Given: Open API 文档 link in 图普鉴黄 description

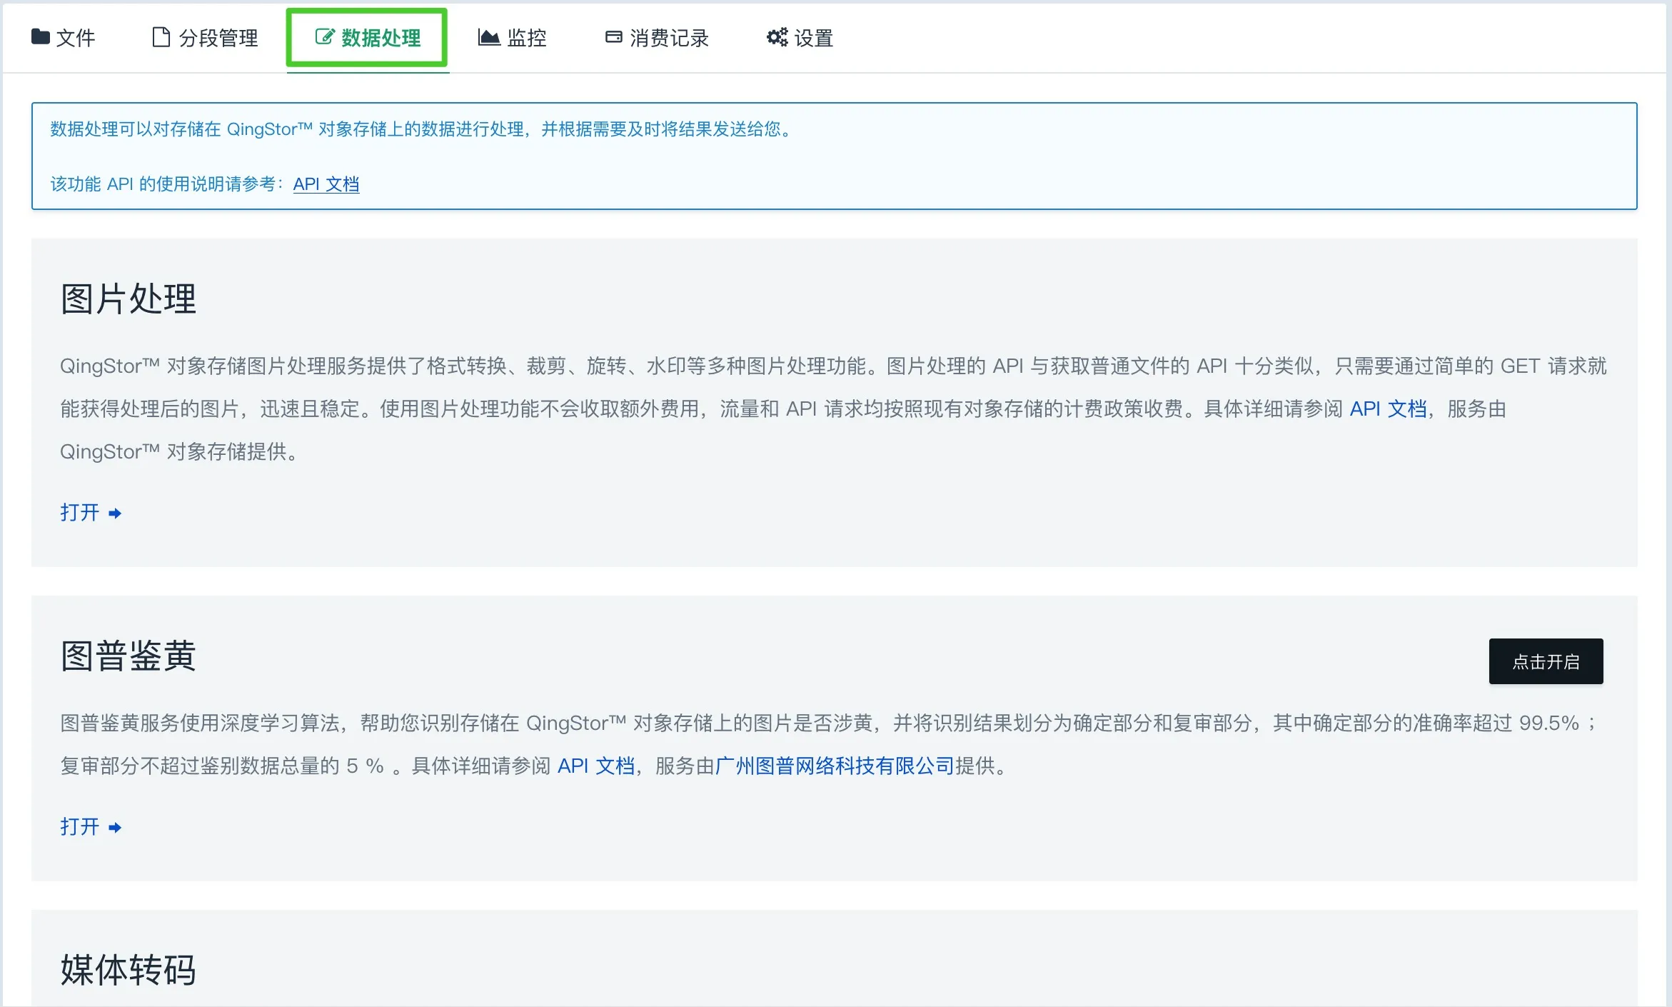Looking at the screenshot, I should pos(595,766).
